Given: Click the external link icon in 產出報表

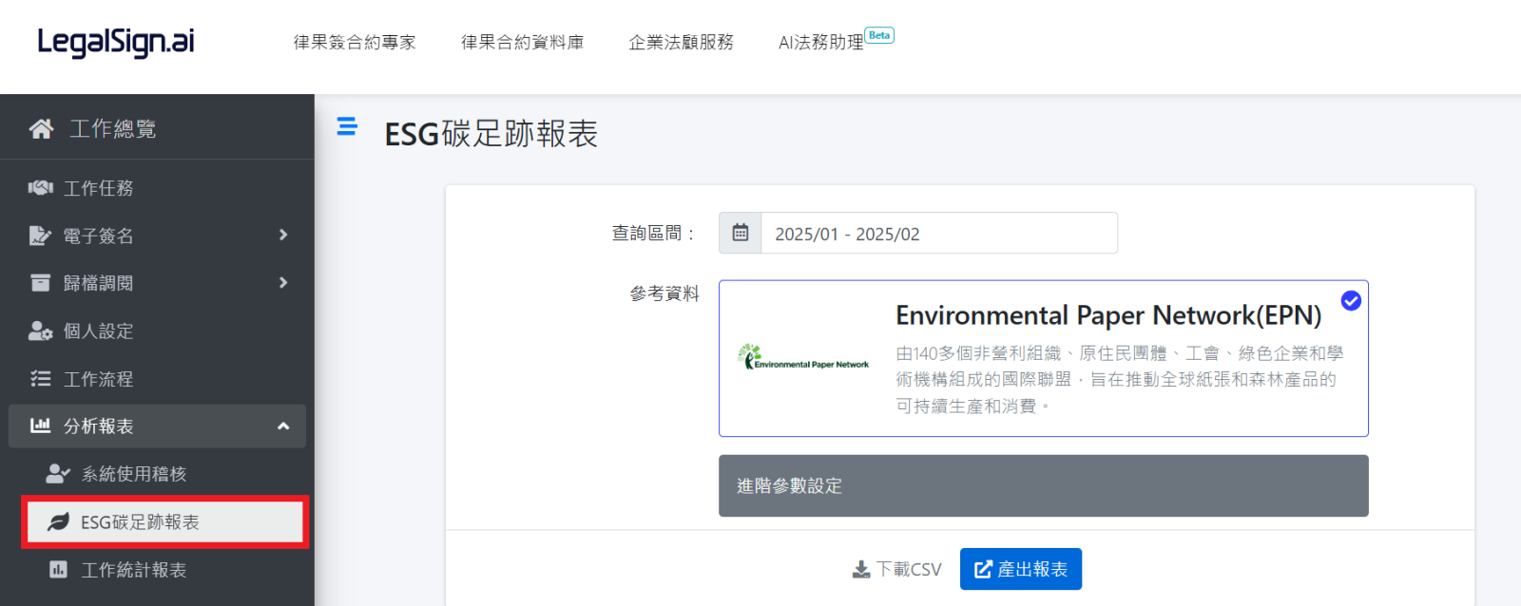Looking at the screenshot, I should (983, 569).
